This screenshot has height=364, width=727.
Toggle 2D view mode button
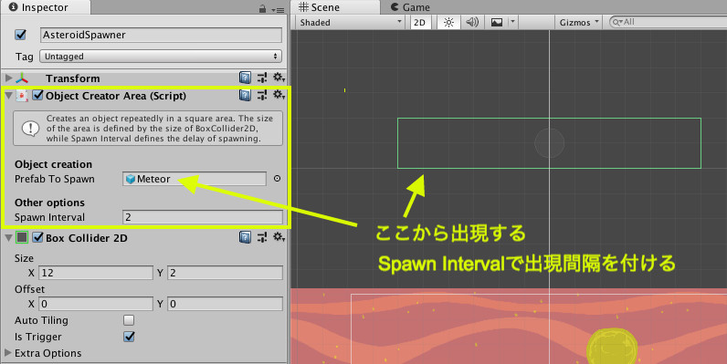[419, 22]
